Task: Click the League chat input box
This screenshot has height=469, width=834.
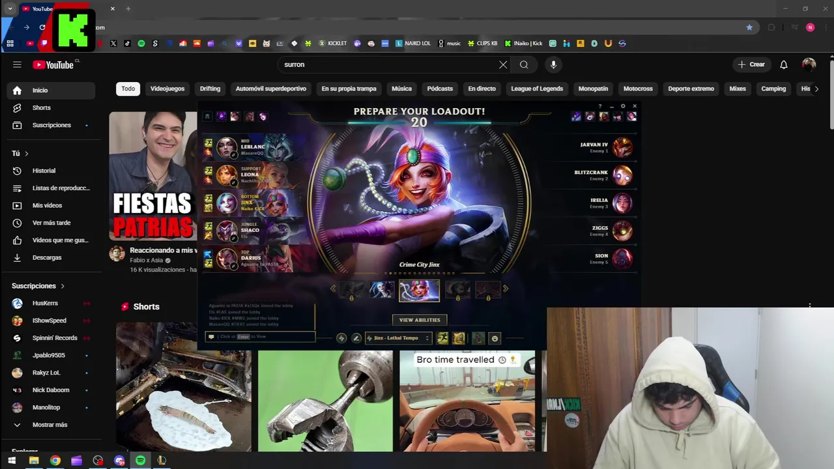Action: point(261,337)
